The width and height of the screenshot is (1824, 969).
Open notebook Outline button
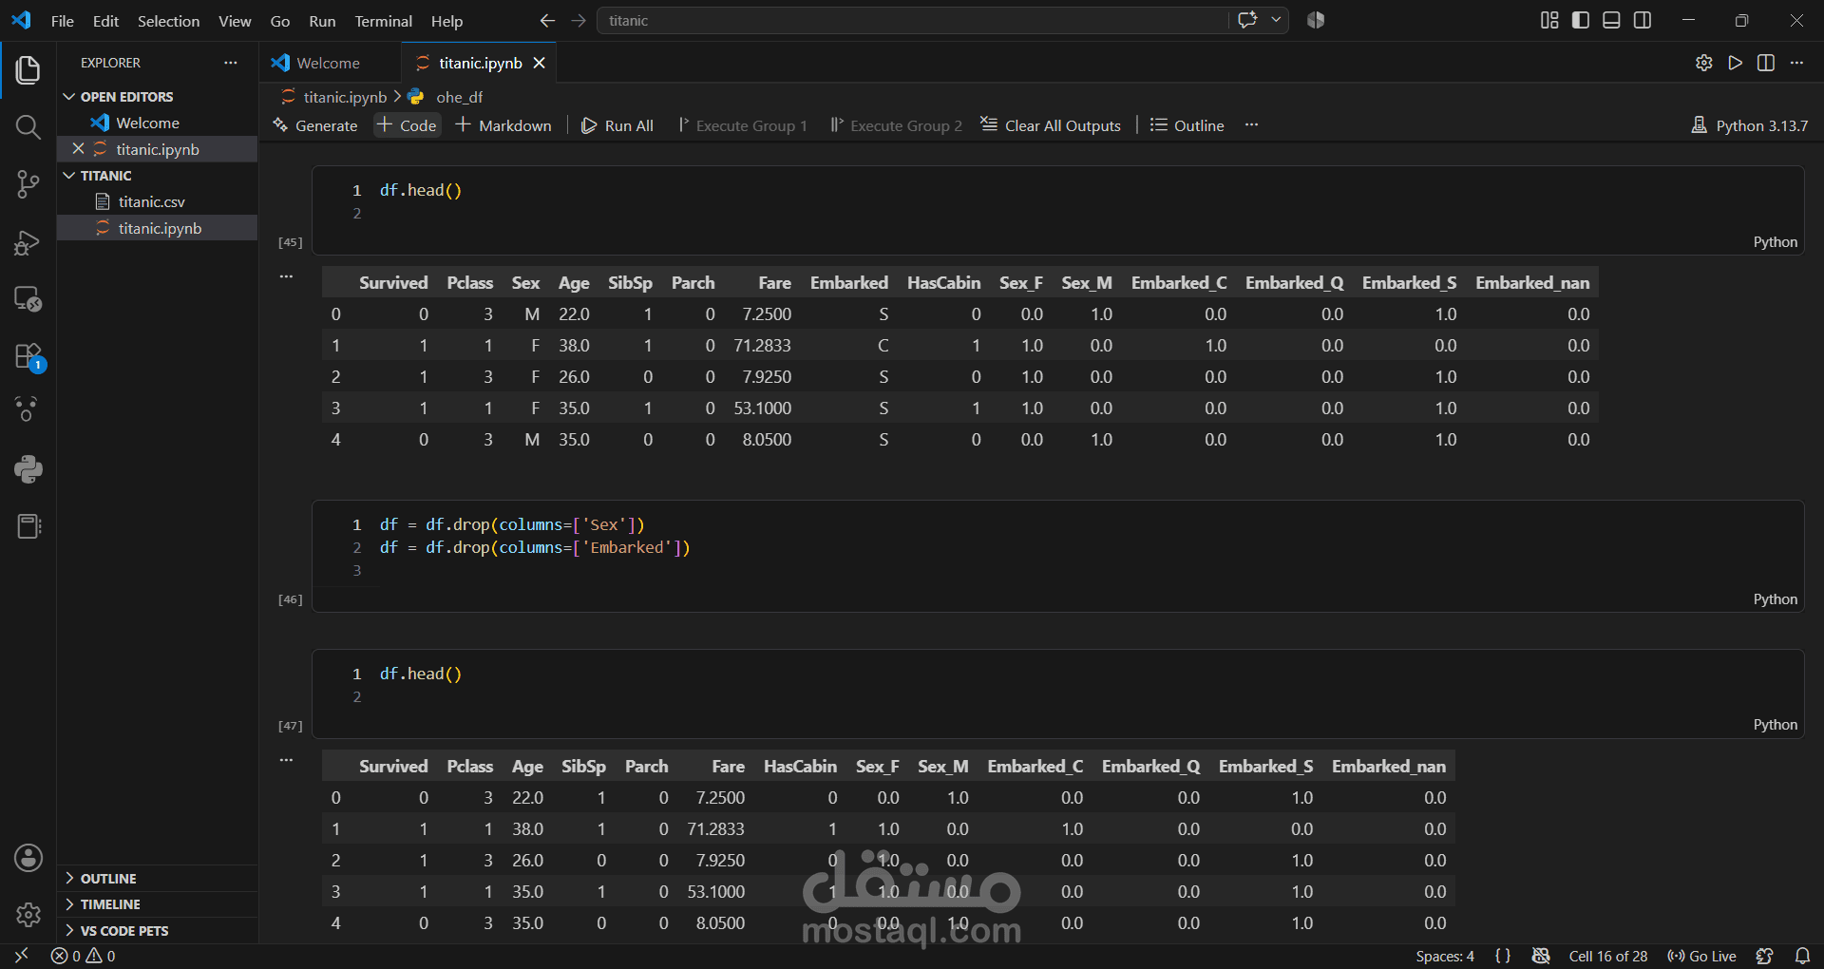tap(1187, 125)
